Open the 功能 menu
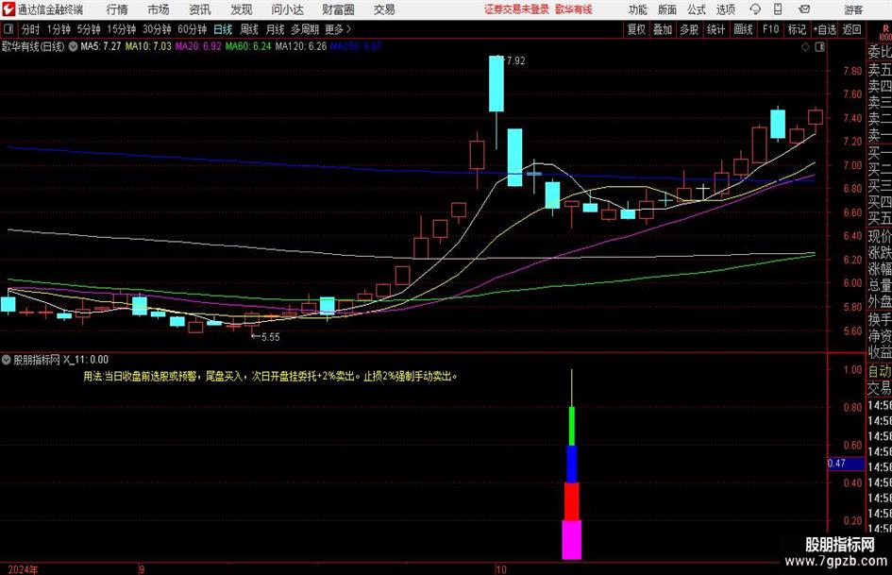This screenshot has width=892, height=575. click(x=638, y=9)
